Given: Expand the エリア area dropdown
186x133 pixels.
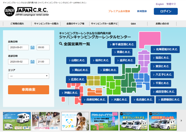Looking at the screenshot, I should click(29, 76).
